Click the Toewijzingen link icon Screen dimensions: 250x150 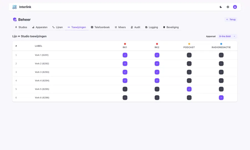[x=69, y=27]
